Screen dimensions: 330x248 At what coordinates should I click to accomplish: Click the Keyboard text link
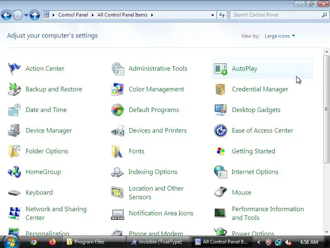pyautogui.click(x=39, y=193)
